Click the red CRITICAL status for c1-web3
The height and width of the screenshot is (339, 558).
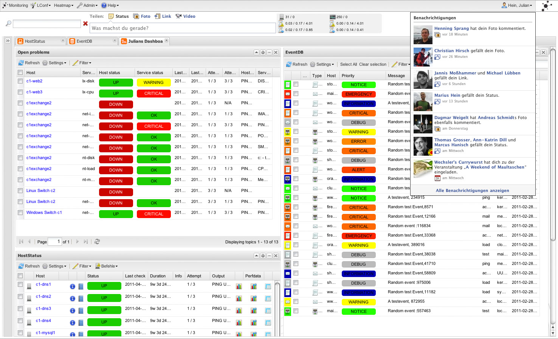coord(153,93)
